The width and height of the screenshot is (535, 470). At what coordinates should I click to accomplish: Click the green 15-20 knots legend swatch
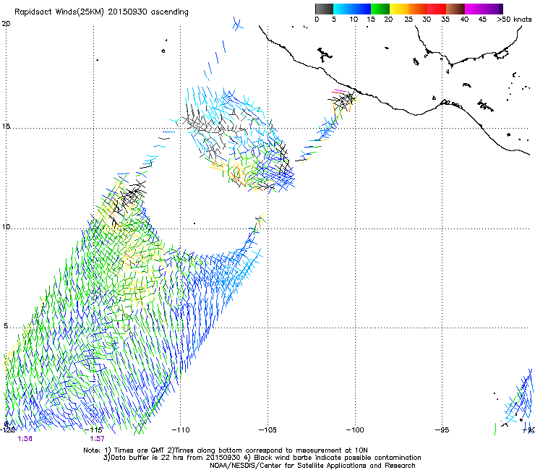click(x=380, y=9)
